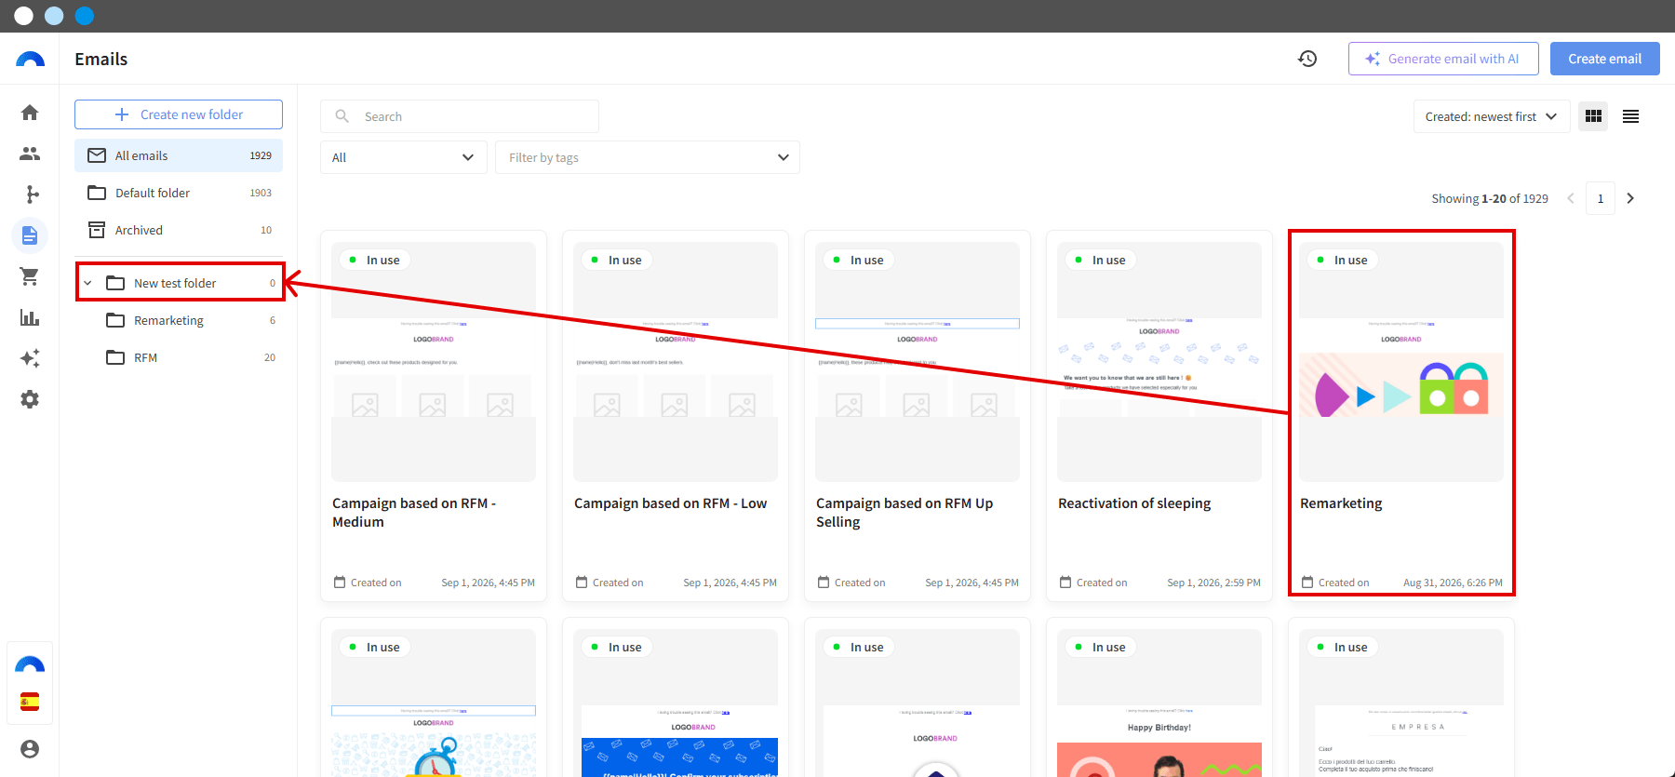
Task: Open Archived folder
Action: click(179, 230)
